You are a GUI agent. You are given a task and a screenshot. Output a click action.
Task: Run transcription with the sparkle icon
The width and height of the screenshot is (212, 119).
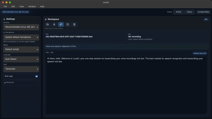tap(61, 25)
